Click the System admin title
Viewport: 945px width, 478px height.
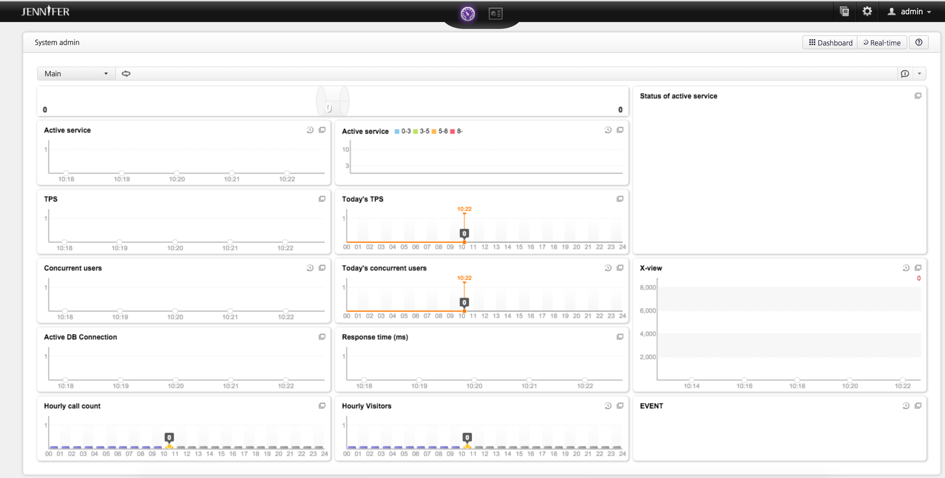[x=57, y=43]
